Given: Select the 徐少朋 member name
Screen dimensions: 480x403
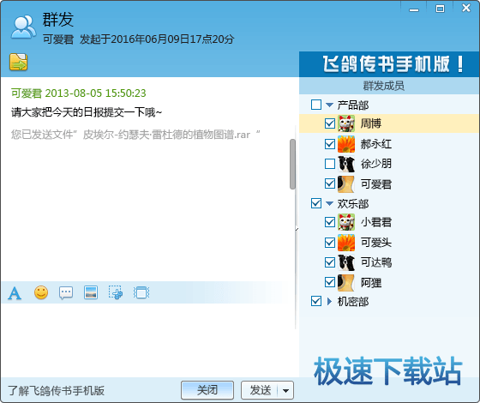Looking at the screenshot, I should click(x=376, y=164).
